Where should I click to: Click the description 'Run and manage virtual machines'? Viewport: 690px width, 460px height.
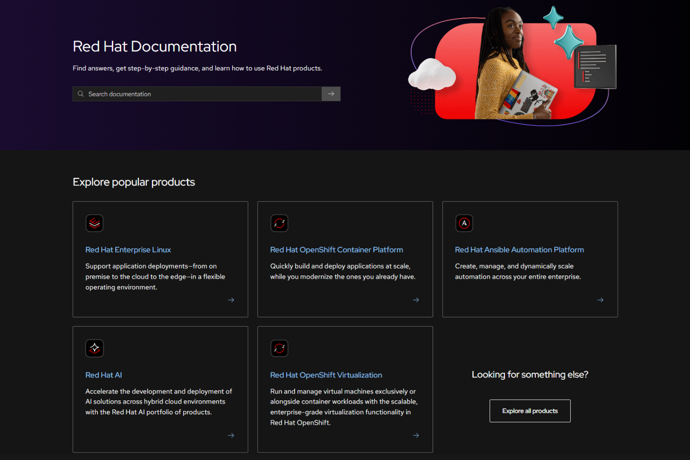[344, 407]
